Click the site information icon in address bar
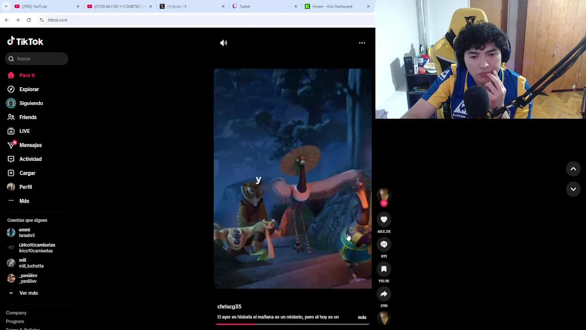The image size is (586, 330). tap(41, 20)
